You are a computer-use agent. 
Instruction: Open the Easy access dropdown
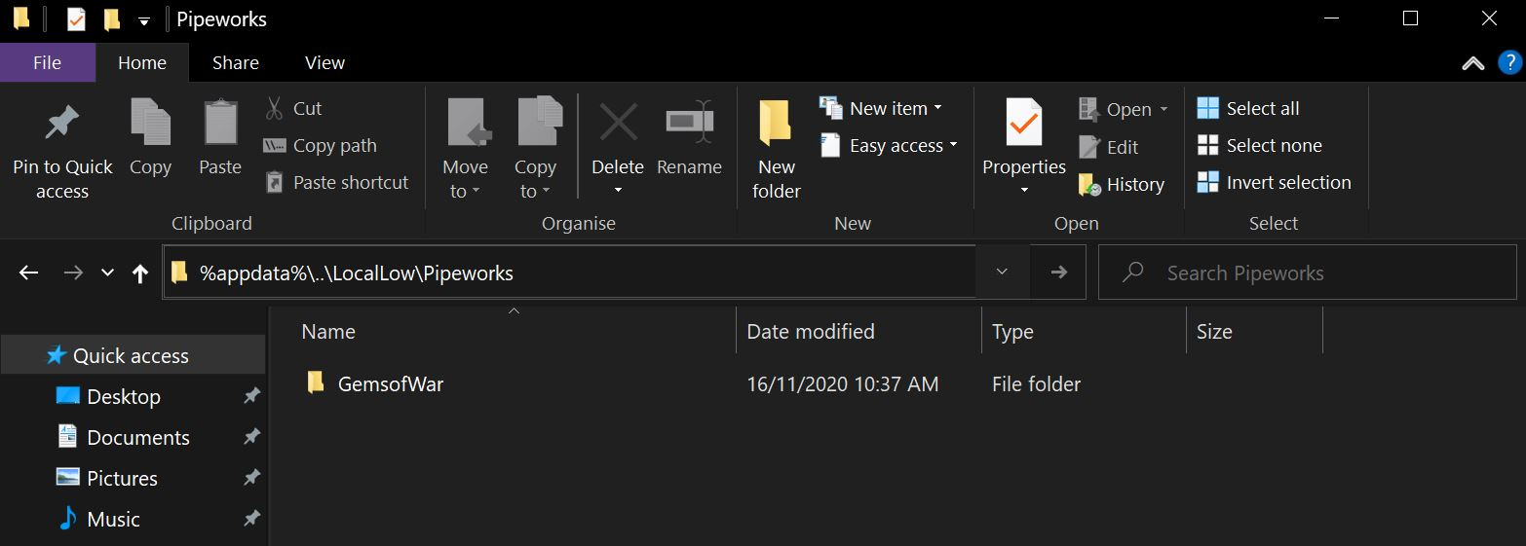(889, 145)
